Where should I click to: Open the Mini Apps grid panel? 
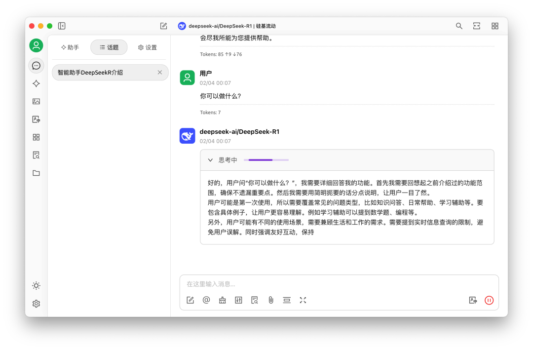tap(36, 137)
